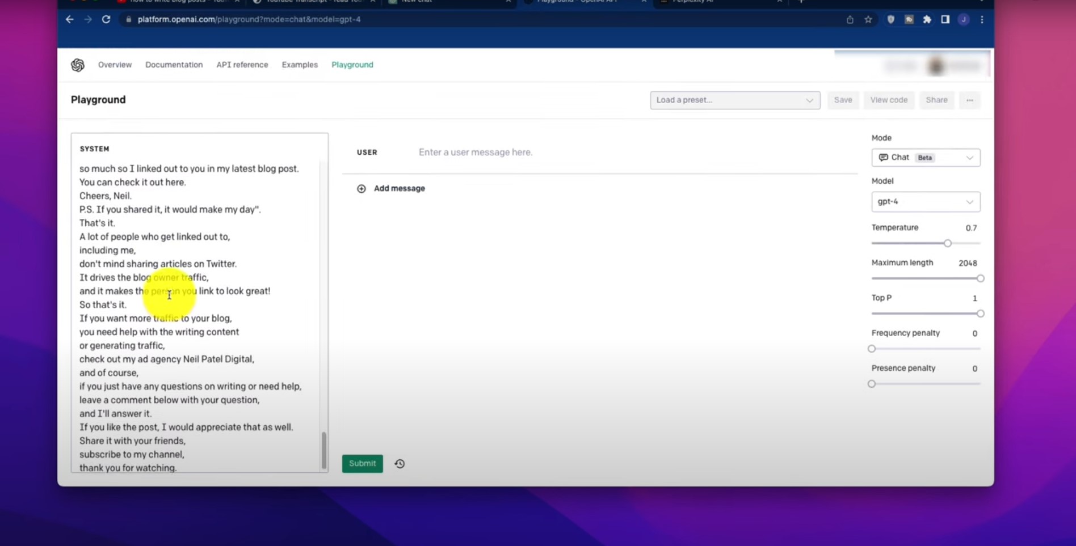Click the Frequency penalty slider handle
Screen dimensions: 1076x546
tap(872, 349)
